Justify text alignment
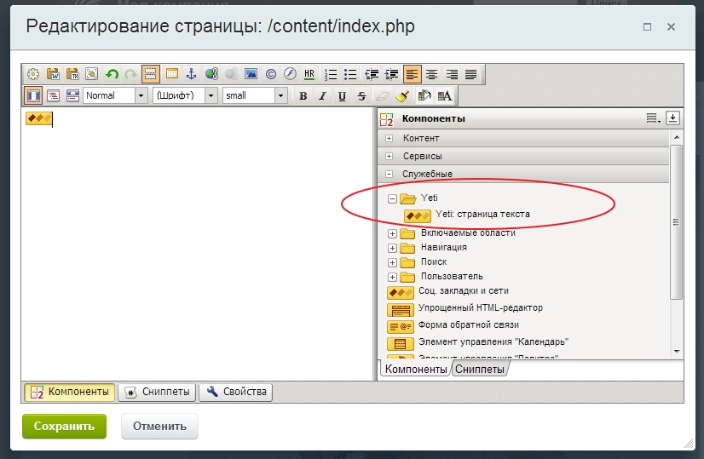The height and width of the screenshot is (459, 704). (x=470, y=74)
